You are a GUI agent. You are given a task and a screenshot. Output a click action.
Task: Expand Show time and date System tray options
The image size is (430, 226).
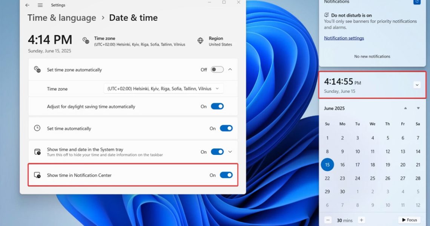click(x=230, y=152)
